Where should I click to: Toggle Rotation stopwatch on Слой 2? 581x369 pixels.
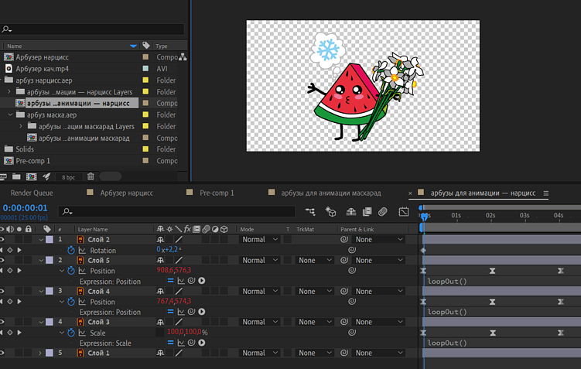(71, 251)
